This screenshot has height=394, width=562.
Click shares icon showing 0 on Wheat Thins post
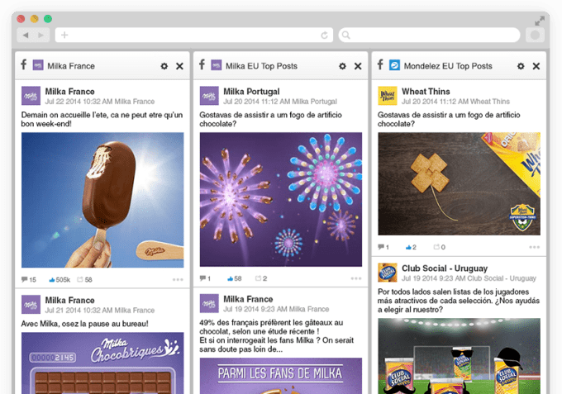(436, 247)
